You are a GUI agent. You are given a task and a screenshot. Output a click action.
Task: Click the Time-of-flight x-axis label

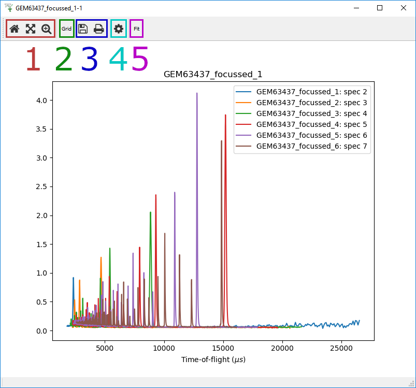[x=213, y=360]
